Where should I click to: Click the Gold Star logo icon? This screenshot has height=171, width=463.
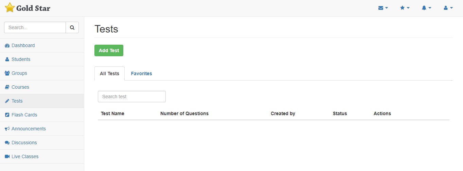(10, 8)
